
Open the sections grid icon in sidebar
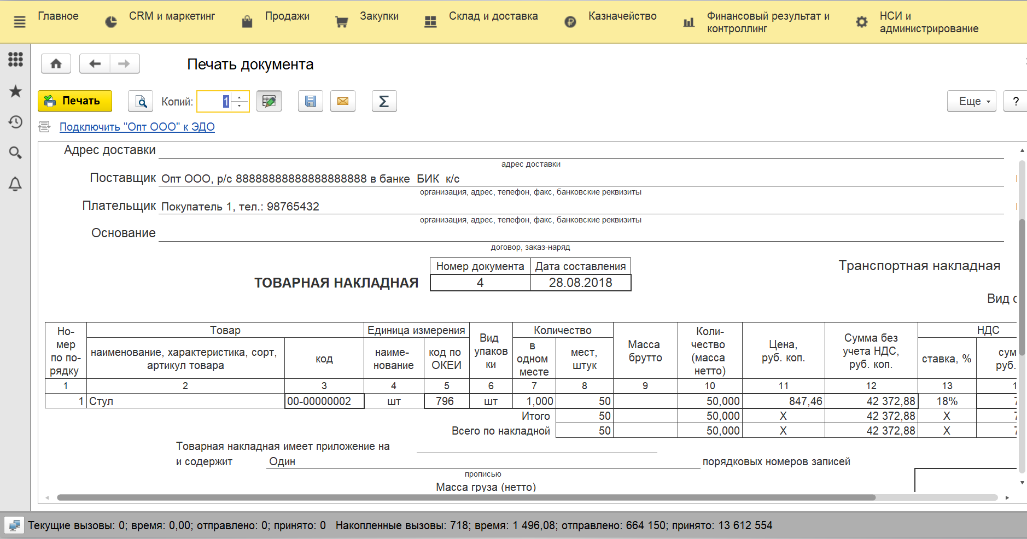(x=15, y=59)
